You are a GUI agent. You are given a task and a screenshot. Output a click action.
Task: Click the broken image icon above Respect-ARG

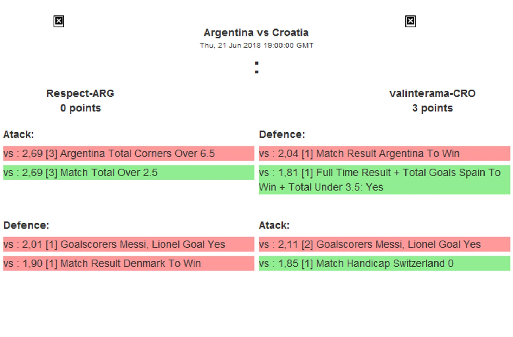(x=59, y=21)
